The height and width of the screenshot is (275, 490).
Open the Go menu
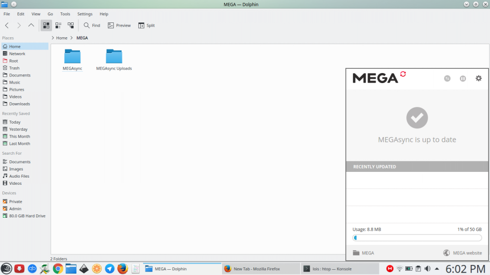coord(50,14)
